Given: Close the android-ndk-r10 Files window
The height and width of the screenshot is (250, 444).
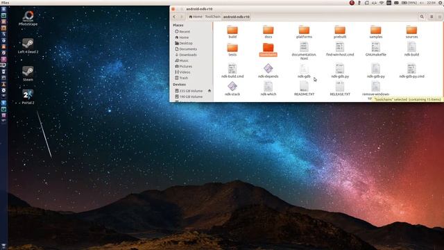Looking at the screenshot, I should click(173, 9).
